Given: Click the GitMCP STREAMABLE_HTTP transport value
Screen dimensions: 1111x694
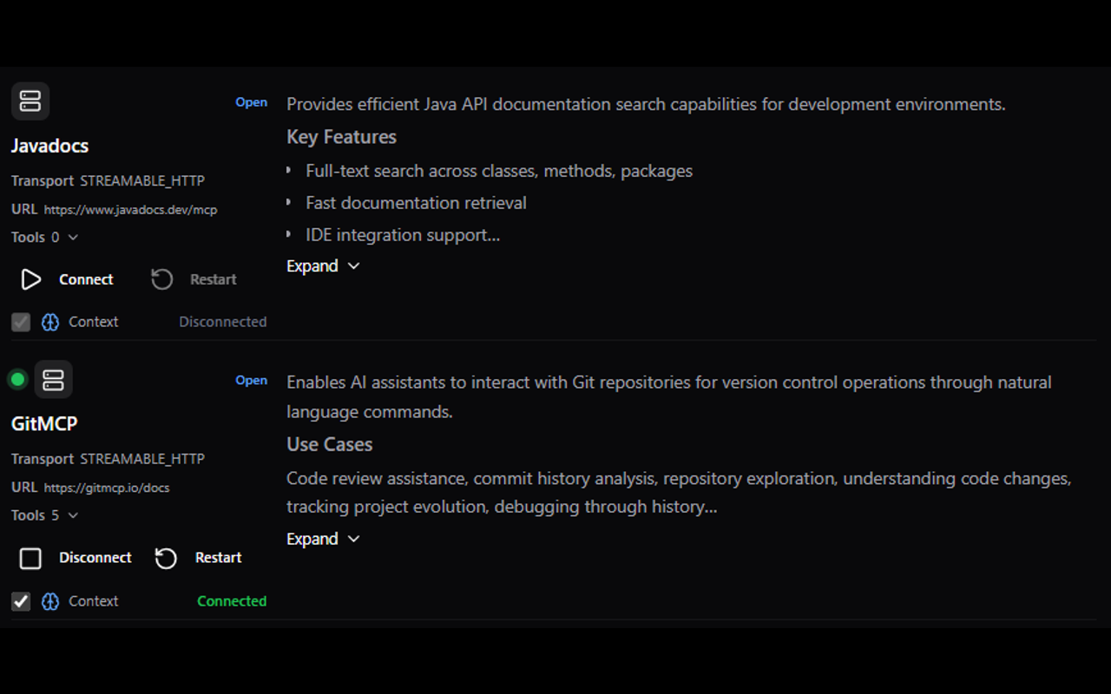Looking at the screenshot, I should point(142,459).
